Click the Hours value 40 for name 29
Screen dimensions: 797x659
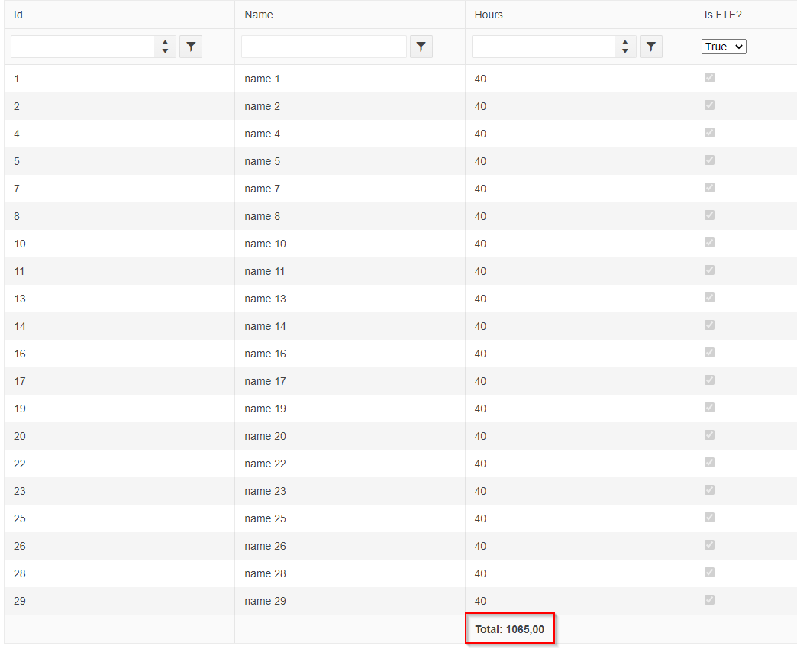[480, 601]
